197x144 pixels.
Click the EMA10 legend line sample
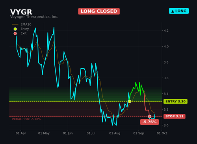15,24
